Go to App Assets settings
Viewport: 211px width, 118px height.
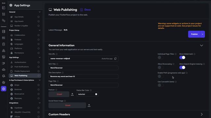19,21
